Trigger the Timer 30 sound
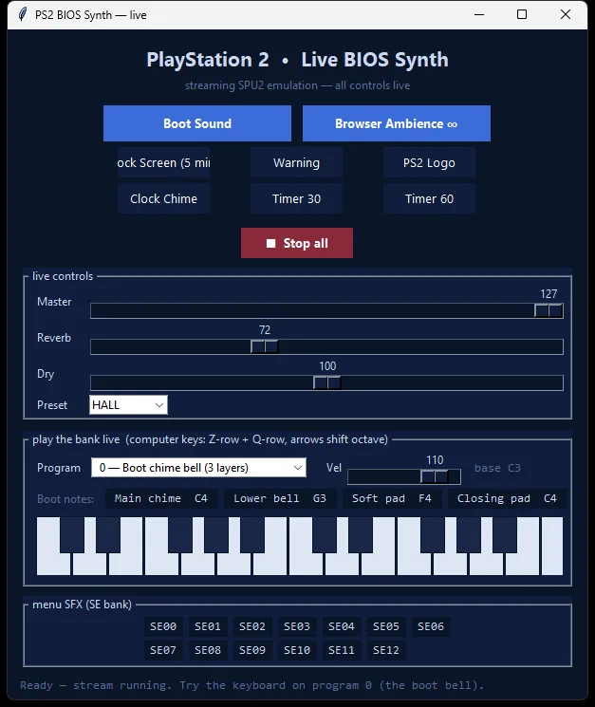This screenshot has width=595, height=707. (x=296, y=199)
